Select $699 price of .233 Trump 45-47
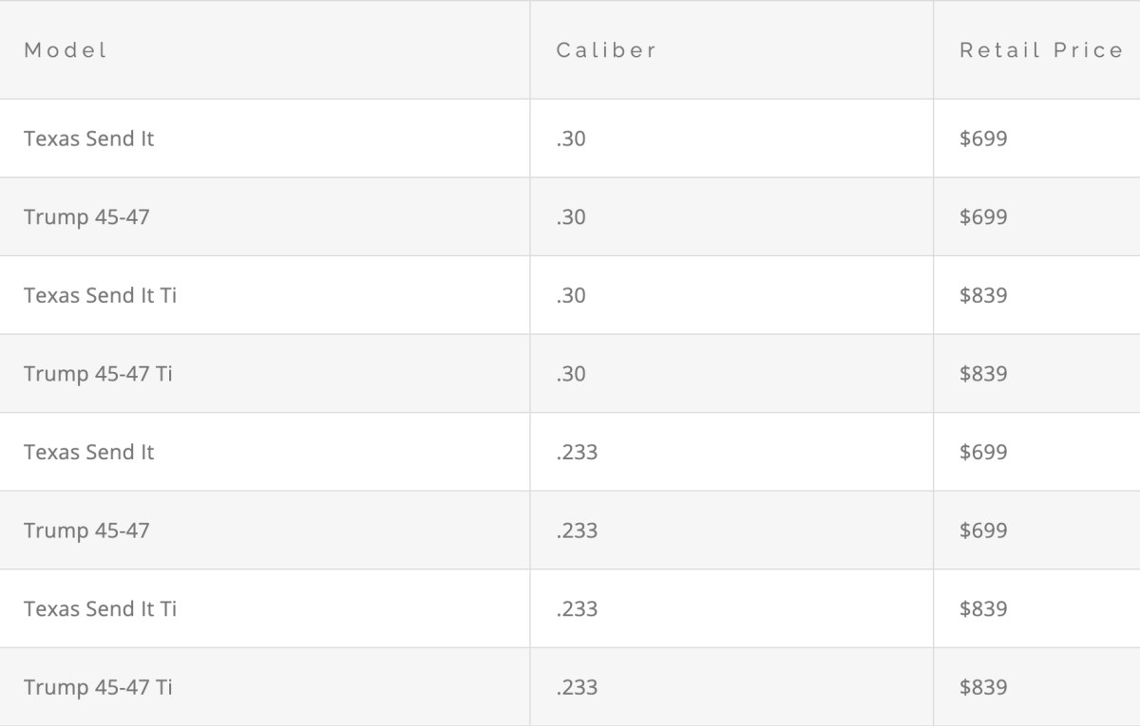 (x=983, y=531)
